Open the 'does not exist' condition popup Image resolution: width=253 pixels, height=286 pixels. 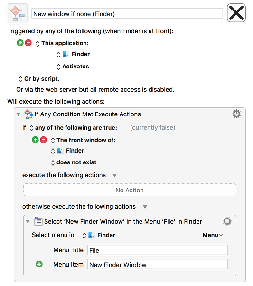click(74, 162)
